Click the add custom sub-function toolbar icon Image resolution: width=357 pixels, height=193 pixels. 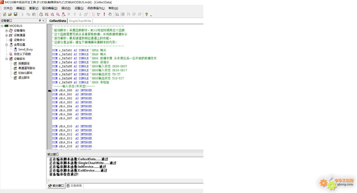click(x=58, y=14)
